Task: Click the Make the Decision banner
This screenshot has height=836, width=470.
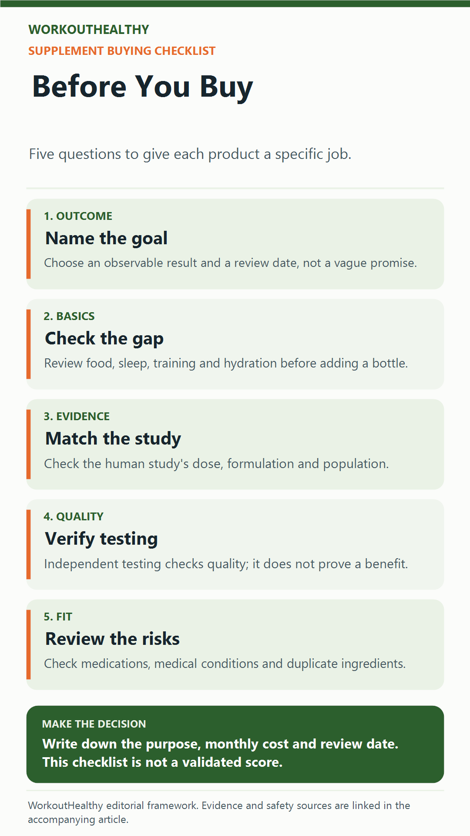Action: click(235, 744)
